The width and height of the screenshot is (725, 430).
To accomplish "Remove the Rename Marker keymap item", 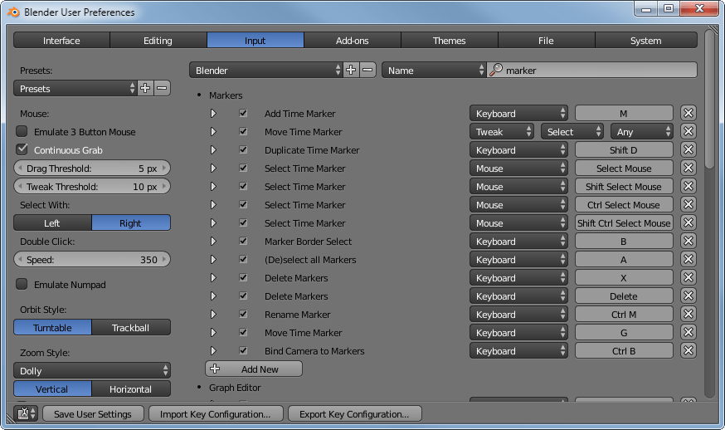I will tap(688, 315).
